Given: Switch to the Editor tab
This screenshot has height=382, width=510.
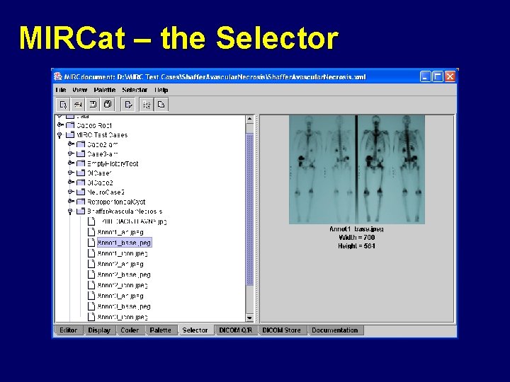Looking at the screenshot, I should point(68,330).
